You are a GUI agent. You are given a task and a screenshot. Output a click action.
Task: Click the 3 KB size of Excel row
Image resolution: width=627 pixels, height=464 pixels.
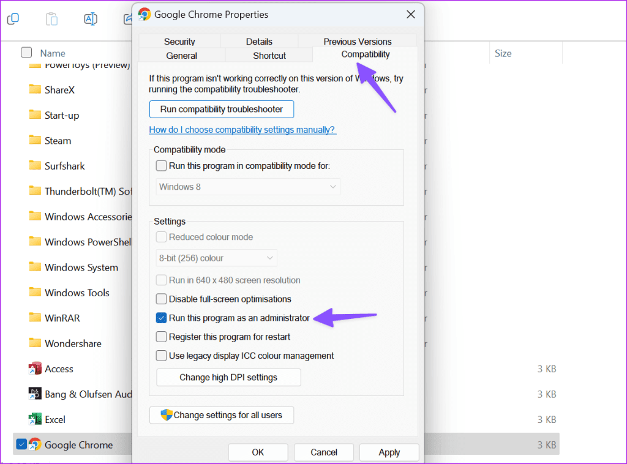point(547,419)
